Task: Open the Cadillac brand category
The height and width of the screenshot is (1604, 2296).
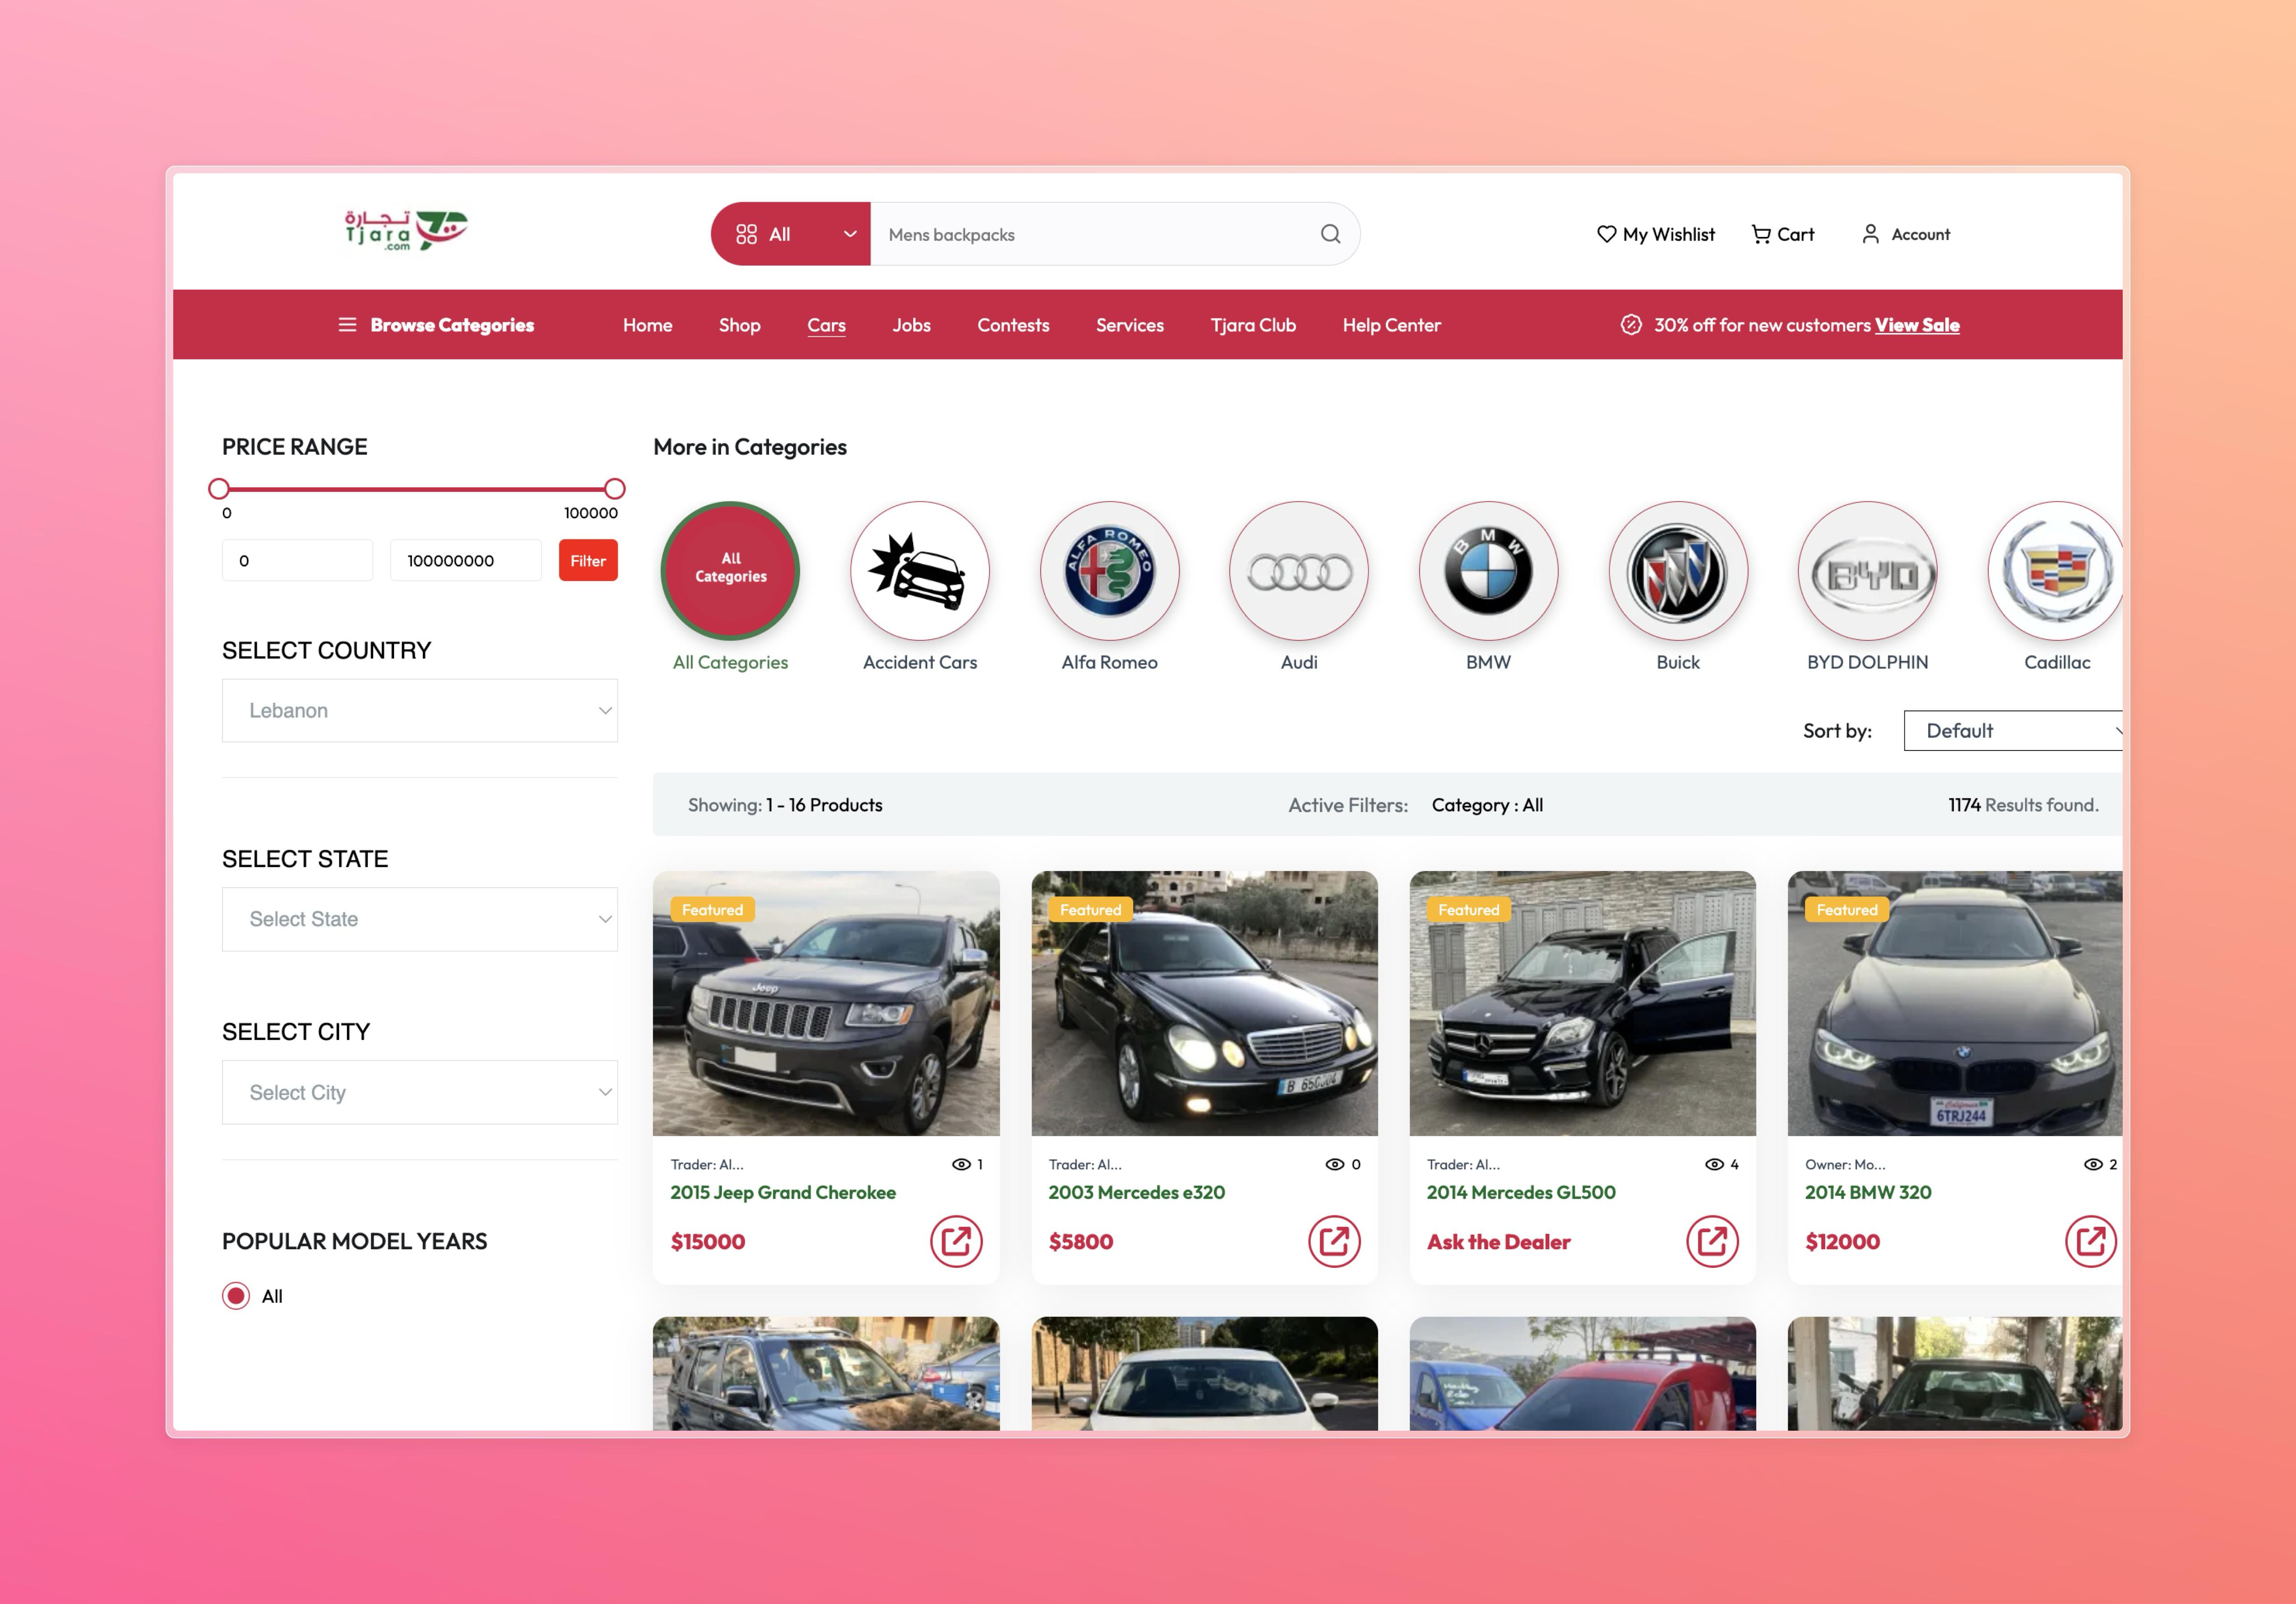Action: pyautogui.click(x=2056, y=571)
